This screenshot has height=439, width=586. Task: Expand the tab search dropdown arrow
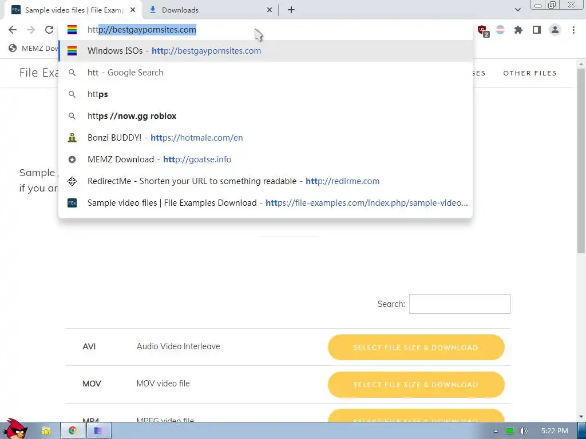517,10
